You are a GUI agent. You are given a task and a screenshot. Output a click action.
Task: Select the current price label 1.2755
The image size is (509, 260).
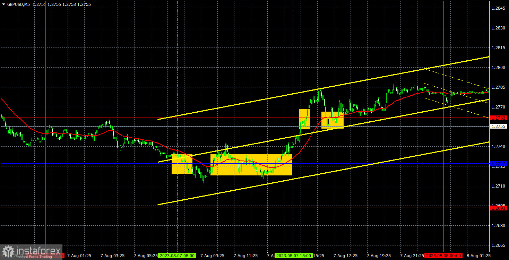[499, 127]
